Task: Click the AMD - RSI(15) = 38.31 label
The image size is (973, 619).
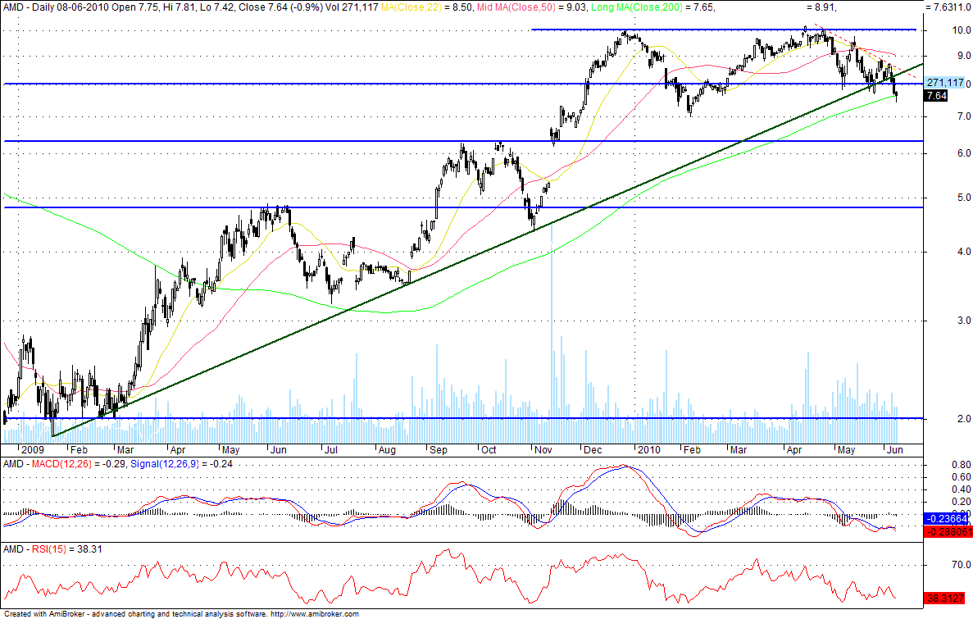Action: click(52, 549)
